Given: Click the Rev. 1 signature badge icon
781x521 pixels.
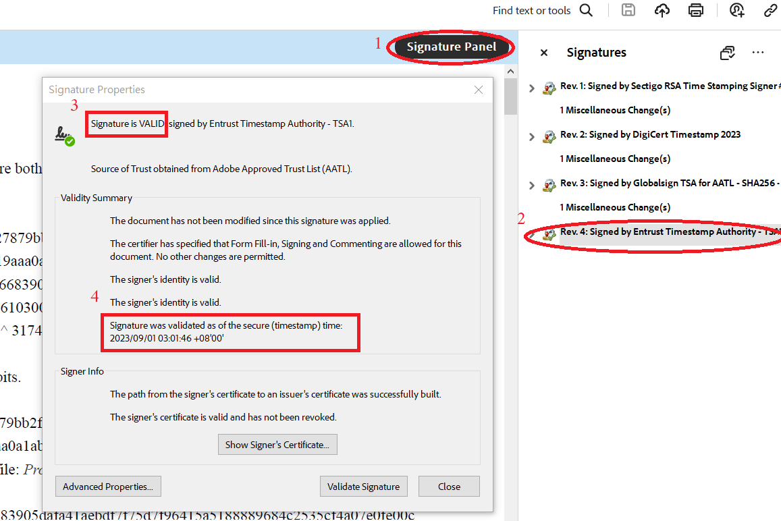Looking at the screenshot, I should pos(549,88).
